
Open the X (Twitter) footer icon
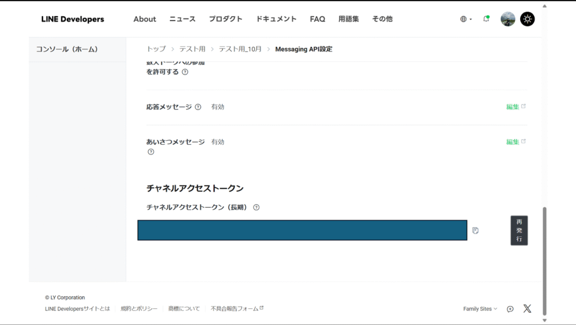(527, 309)
